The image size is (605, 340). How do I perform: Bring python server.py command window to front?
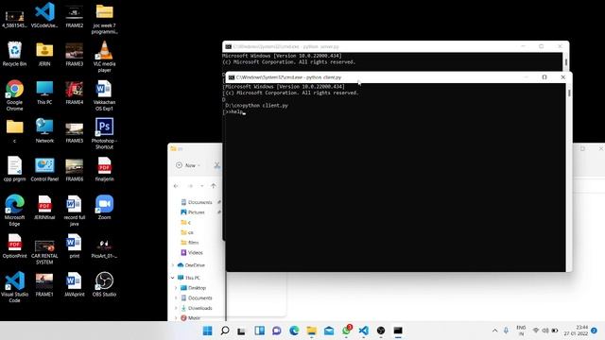[395, 46]
